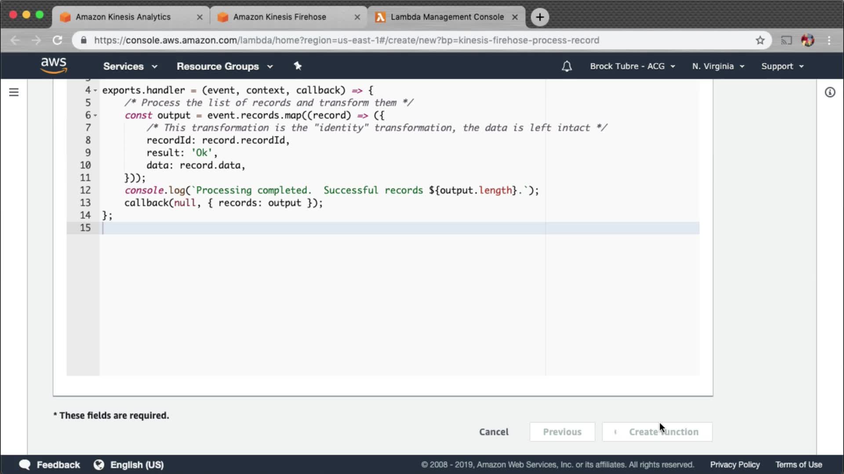Click the pin shortcuts icon in navbar

298,66
